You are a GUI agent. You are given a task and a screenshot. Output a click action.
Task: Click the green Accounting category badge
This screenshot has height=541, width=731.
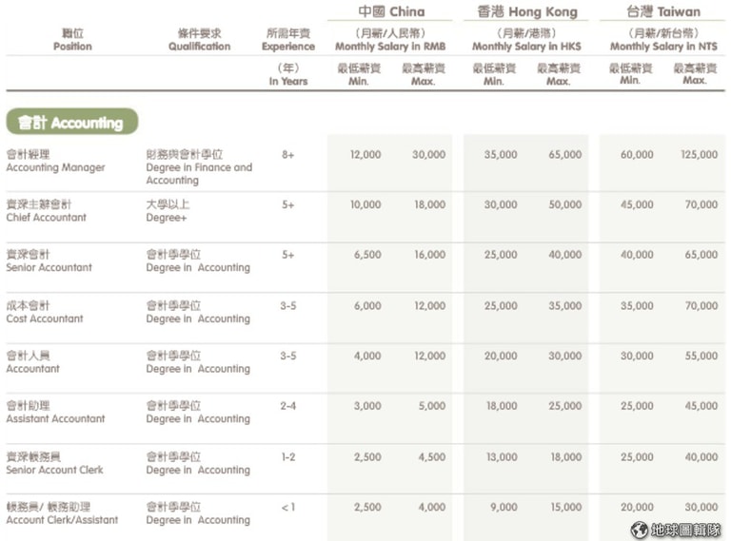pos(72,122)
